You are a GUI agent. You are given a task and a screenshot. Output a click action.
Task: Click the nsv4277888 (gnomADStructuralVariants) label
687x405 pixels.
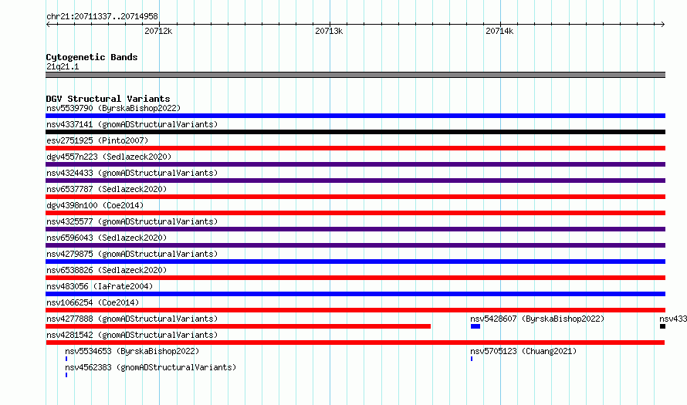tap(132, 319)
